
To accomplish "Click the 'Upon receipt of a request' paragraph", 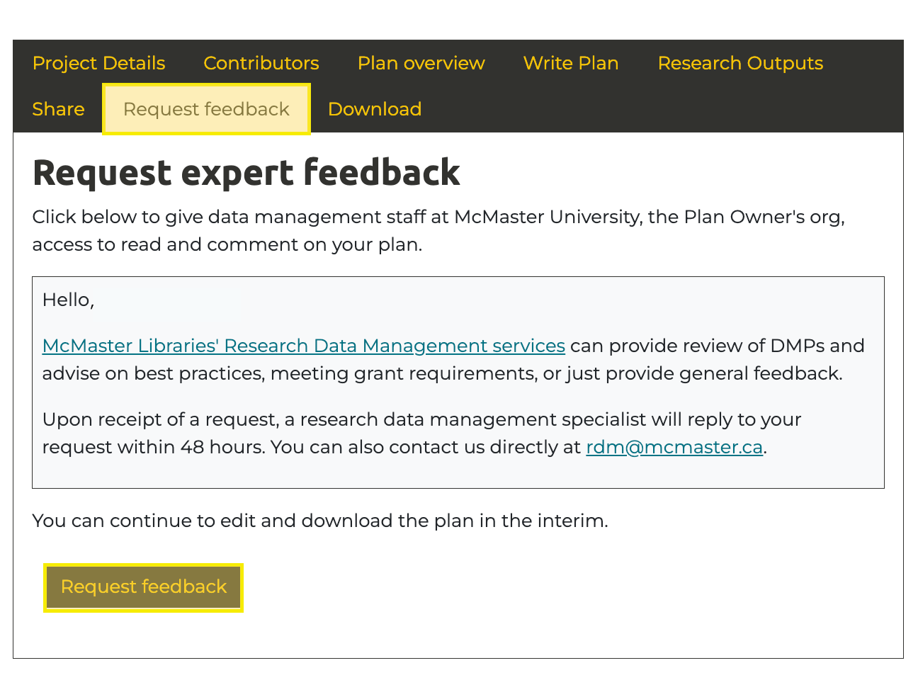I will tap(422, 433).
